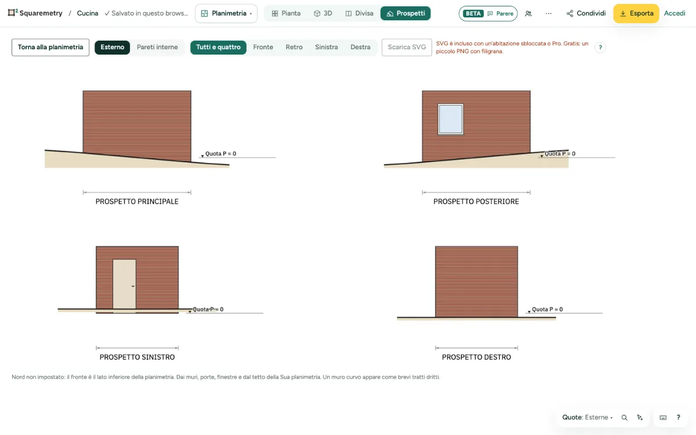Viewport: 696px width, 435px height.
Task: Click the PROSPETTO POSTERIORE label
Action: coord(476,202)
